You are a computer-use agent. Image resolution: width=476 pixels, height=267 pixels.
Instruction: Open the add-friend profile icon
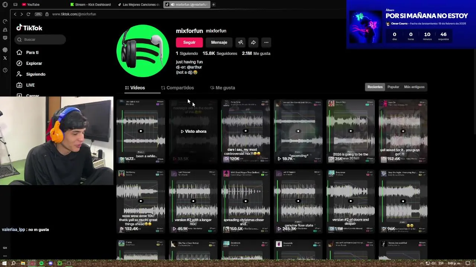(241, 42)
